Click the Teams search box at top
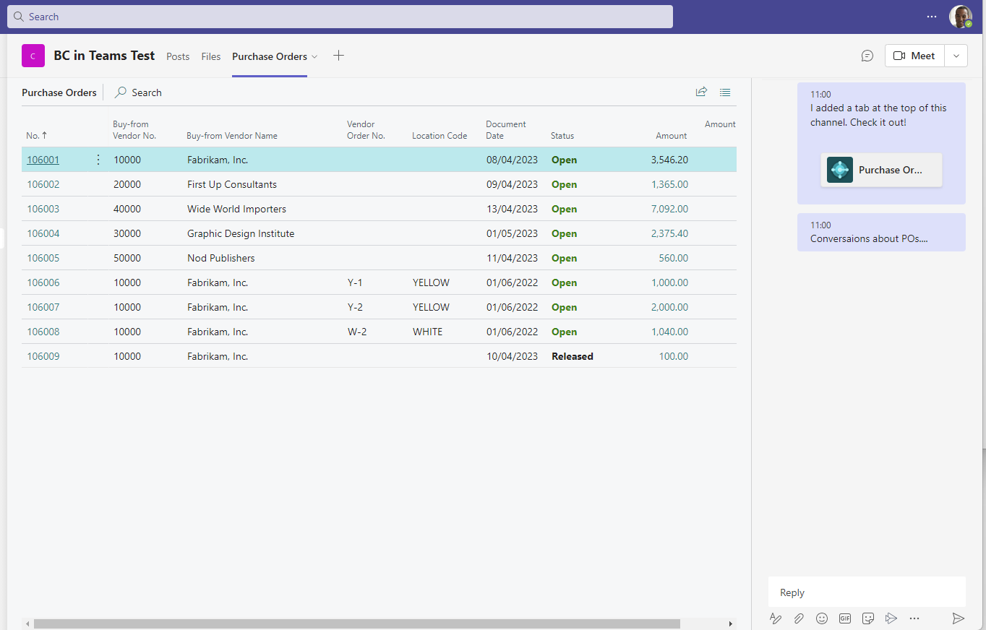986x630 pixels. point(340,17)
